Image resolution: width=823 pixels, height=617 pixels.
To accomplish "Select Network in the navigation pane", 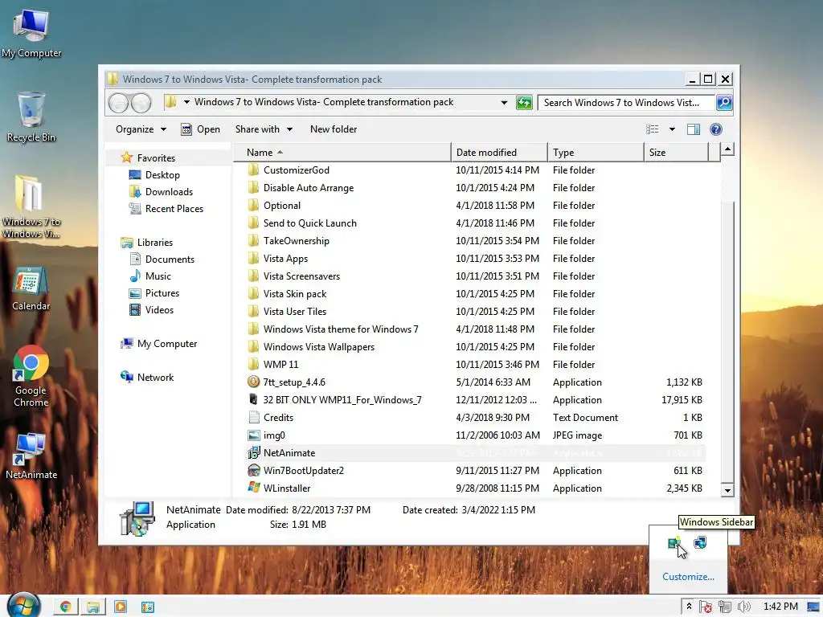I will 155,378.
